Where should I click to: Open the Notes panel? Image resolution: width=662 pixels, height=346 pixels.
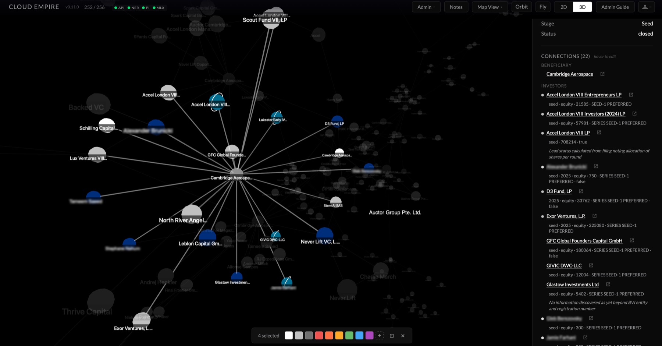(x=456, y=7)
